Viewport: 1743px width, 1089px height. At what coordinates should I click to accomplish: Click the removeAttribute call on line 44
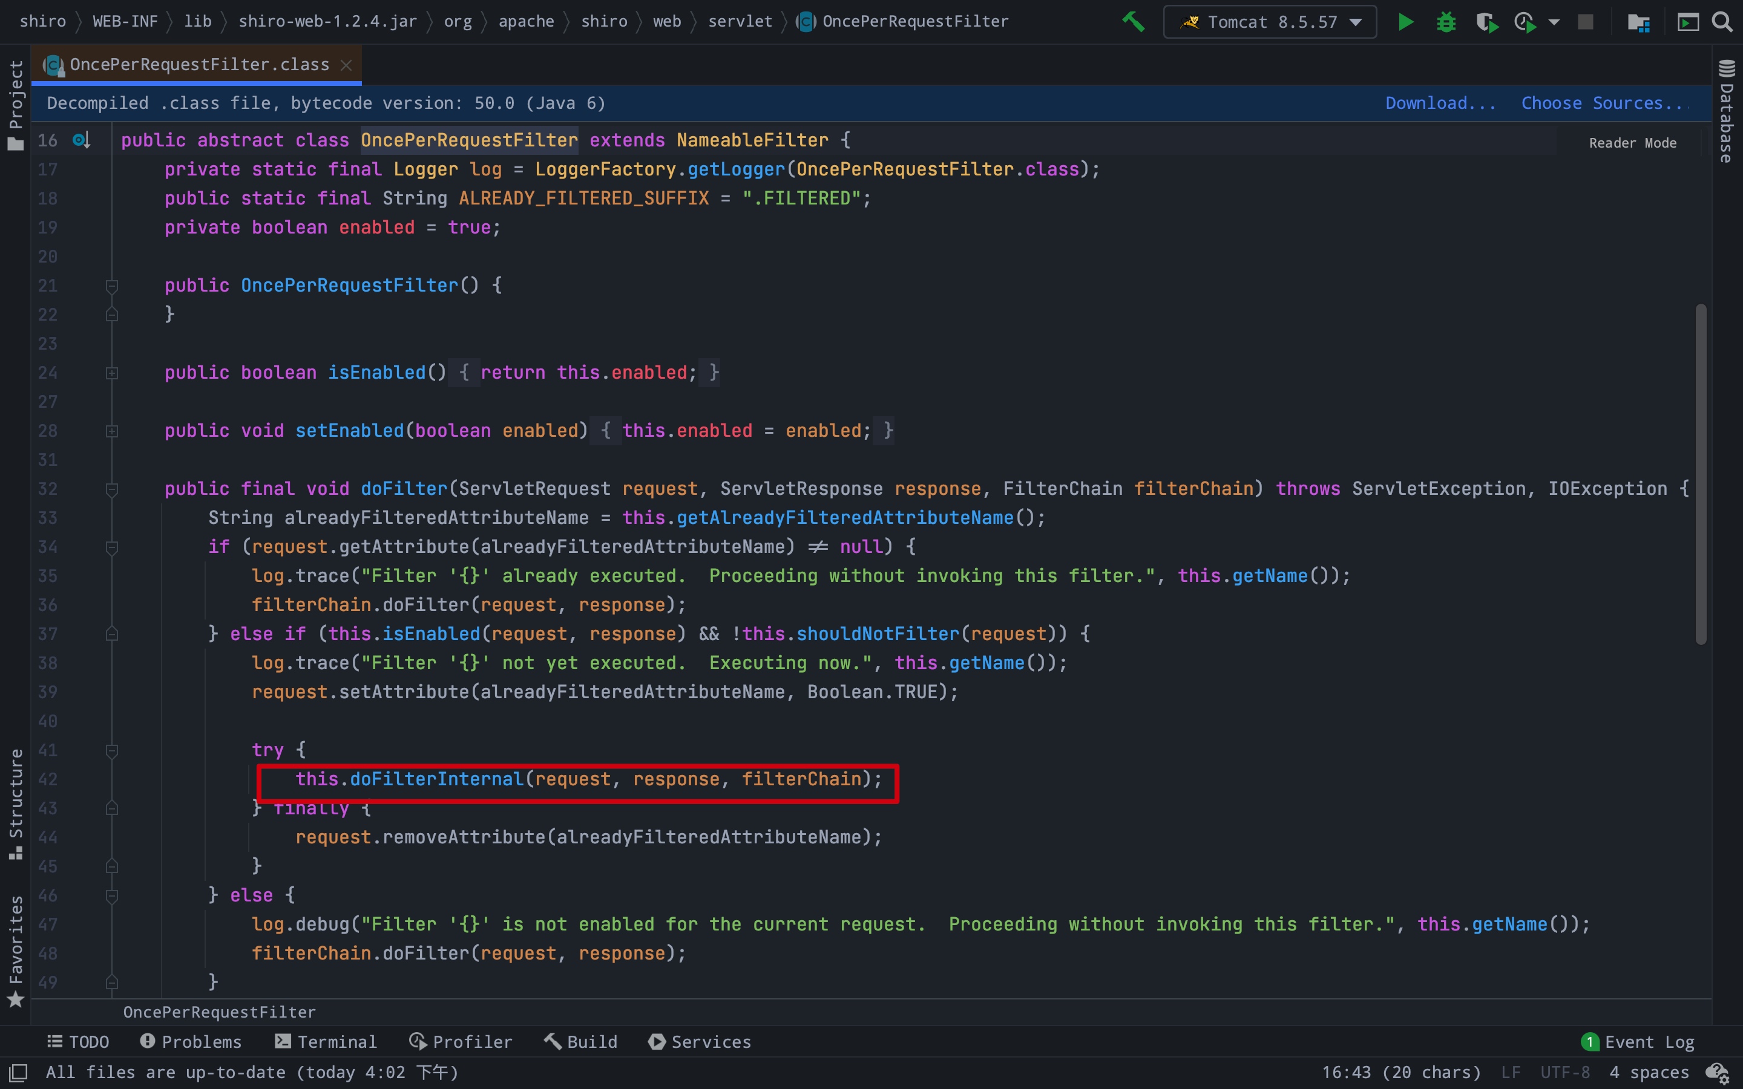[464, 837]
